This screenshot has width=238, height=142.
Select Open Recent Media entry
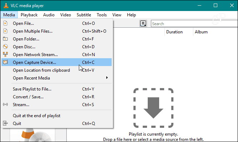coord(56,78)
